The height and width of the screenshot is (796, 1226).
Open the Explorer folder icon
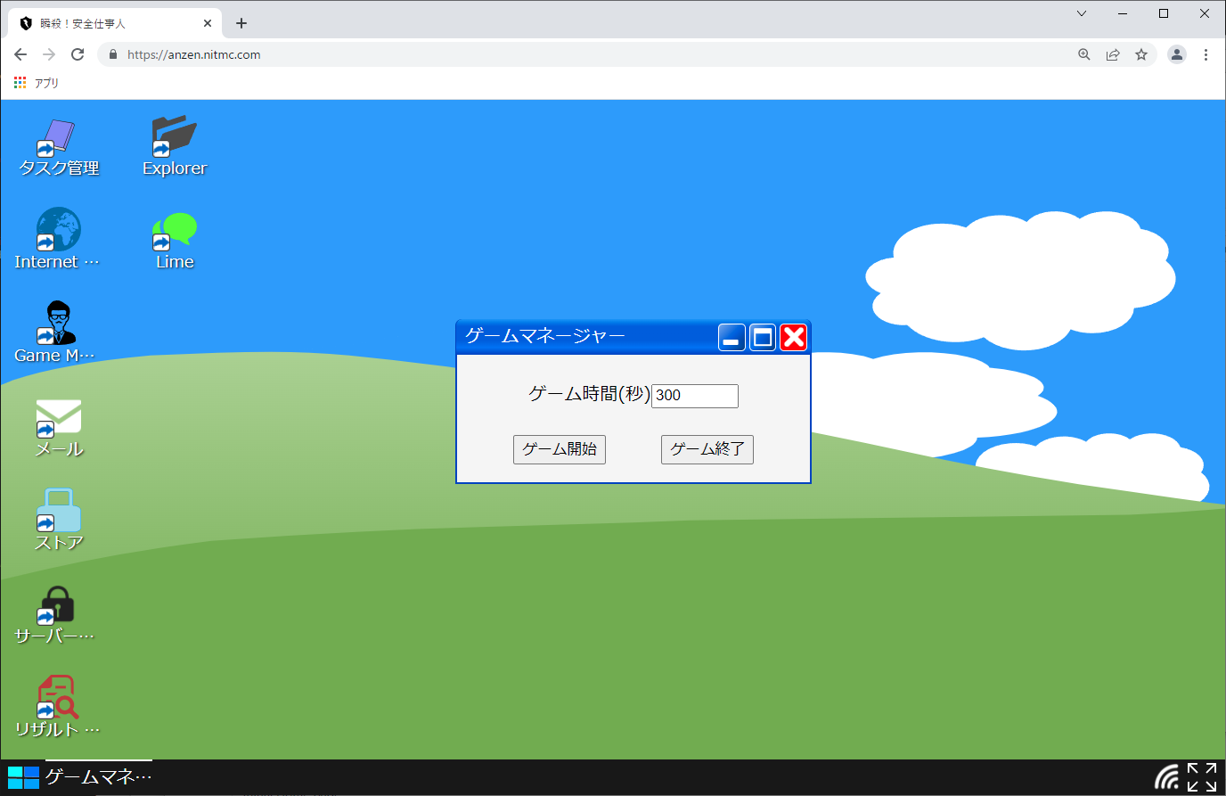(x=175, y=147)
